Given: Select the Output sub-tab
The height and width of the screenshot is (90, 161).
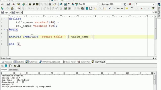Looking at the screenshot, I should [x=4, y=69].
